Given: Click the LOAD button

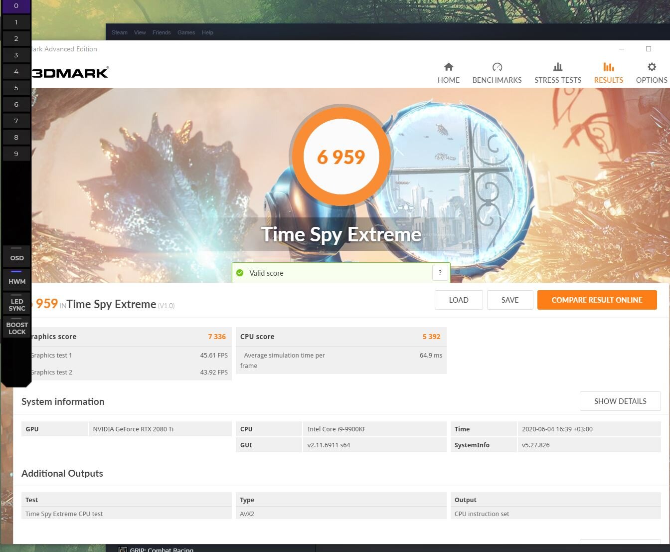Looking at the screenshot, I should pyautogui.click(x=459, y=300).
